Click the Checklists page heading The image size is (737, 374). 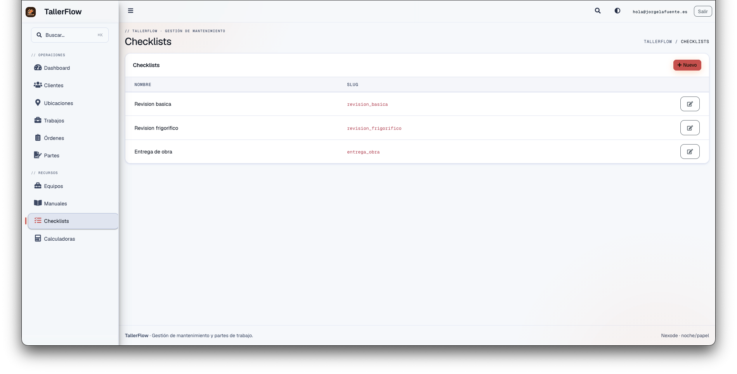coord(148,41)
